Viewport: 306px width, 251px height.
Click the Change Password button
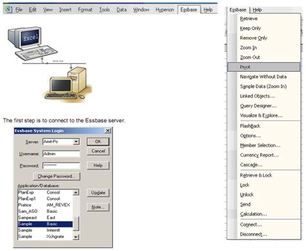coord(57,176)
